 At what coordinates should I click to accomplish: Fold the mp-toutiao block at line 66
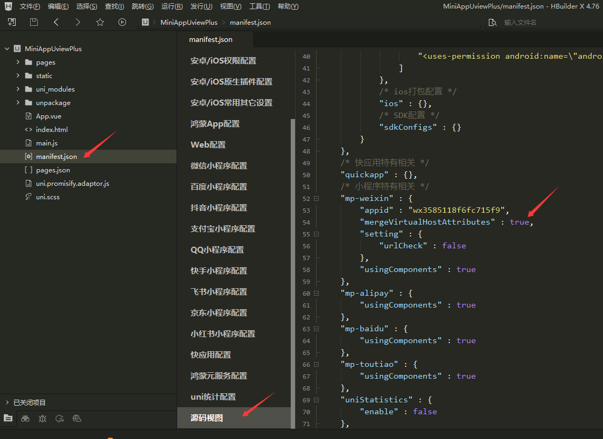click(316, 364)
